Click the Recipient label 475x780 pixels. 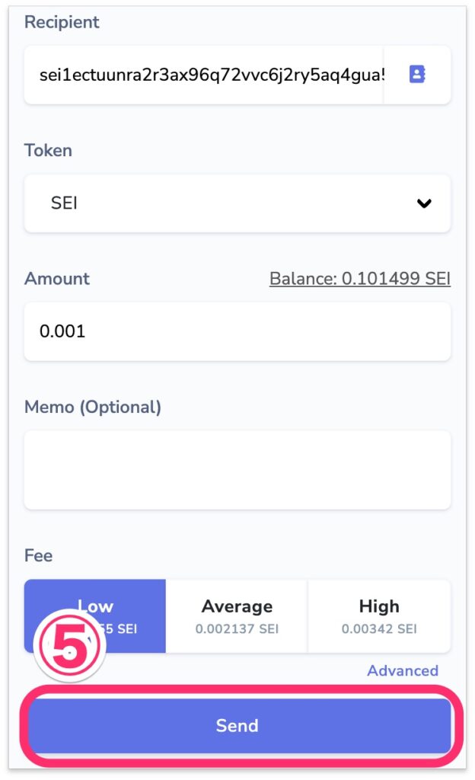coord(62,22)
